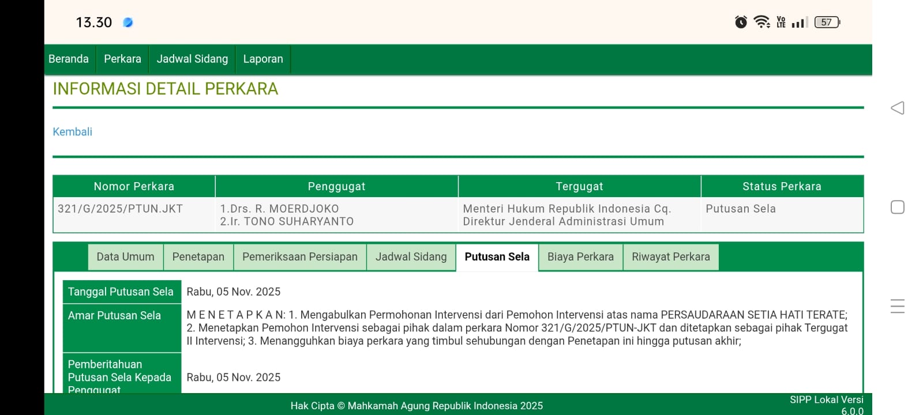Open the Perkara menu item
This screenshot has height=415, width=923.
(122, 59)
